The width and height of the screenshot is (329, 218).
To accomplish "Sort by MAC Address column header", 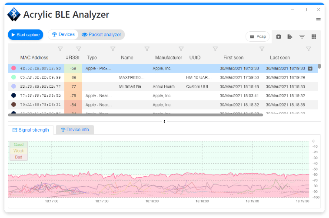I will coord(34,58).
